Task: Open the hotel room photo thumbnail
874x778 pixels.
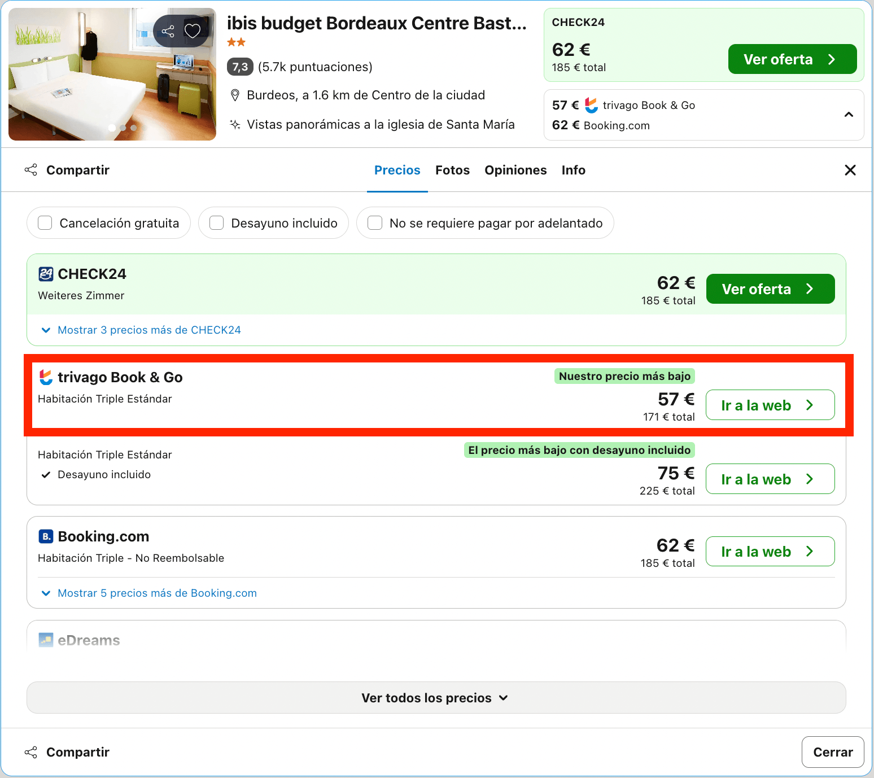Action: [112, 74]
